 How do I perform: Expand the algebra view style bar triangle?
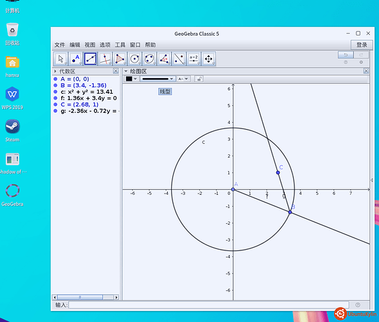(x=55, y=71)
